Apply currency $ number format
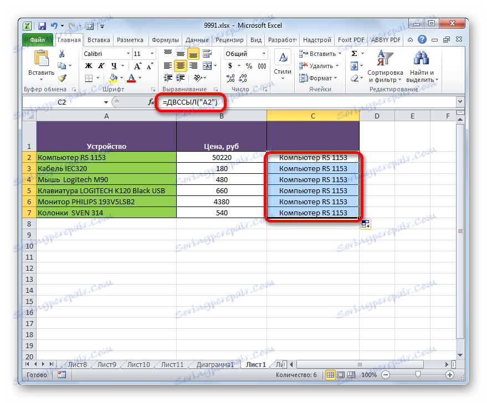Screen dimensions: 487x403 tap(230, 66)
